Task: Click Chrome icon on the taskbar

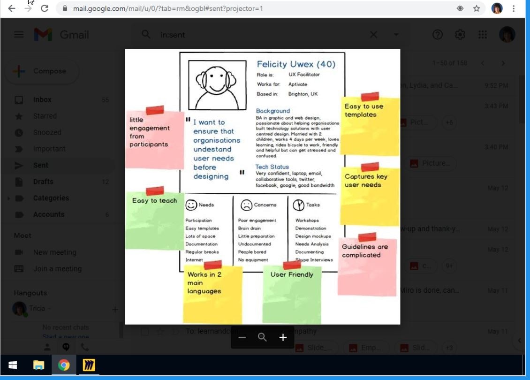Action: 63,365
